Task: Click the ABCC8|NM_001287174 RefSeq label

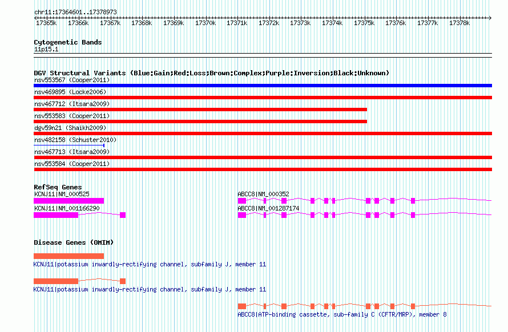Action: pyautogui.click(x=268, y=208)
